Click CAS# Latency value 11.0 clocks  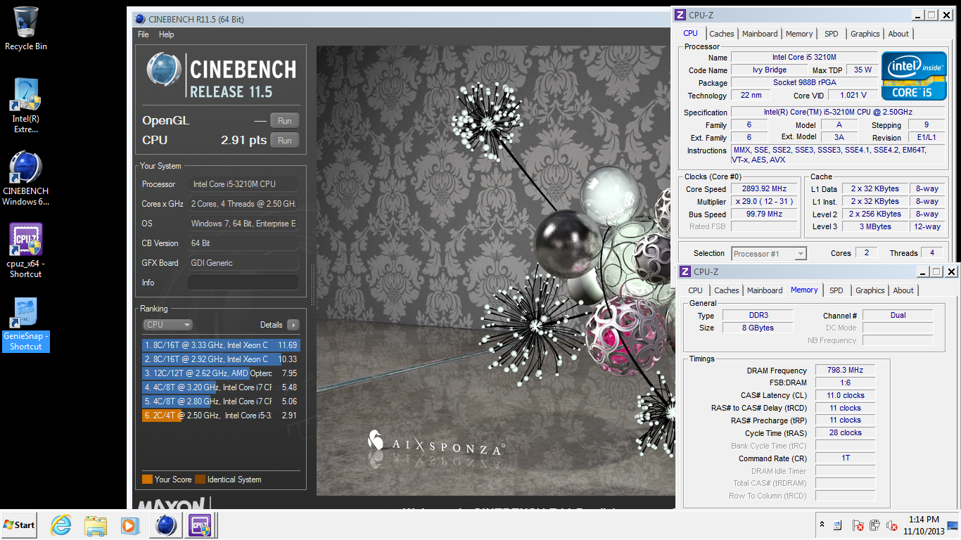tap(846, 395)
